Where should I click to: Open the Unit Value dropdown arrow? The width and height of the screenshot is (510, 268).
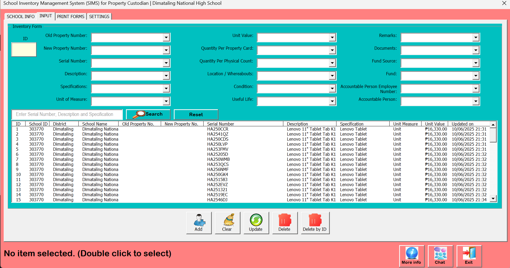(332, 37)
